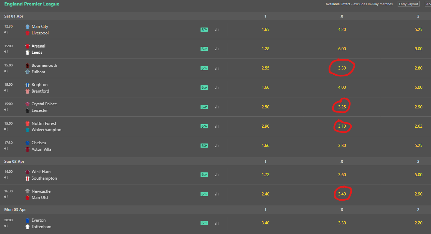The width and height of the screenshot is (431, 234).
Task: Open stats icon for Man City v Liverpool
Action: tap(217, 30)
